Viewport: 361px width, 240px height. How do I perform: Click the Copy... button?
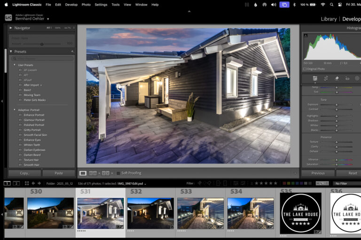click(24, 173)
